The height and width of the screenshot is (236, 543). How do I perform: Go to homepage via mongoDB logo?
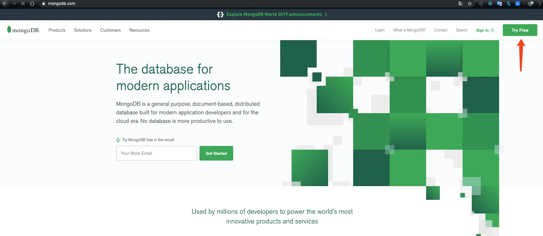coord(23,30)
